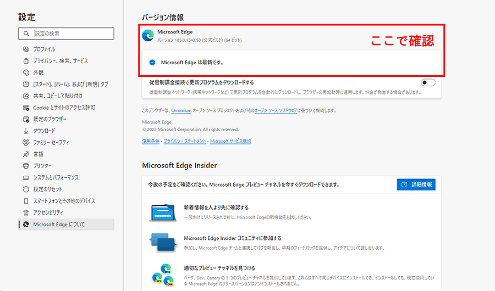Screen dimensions: 495x291
Task: Click the chat bubbles Insider community icon
Action: tap(163, 243)
